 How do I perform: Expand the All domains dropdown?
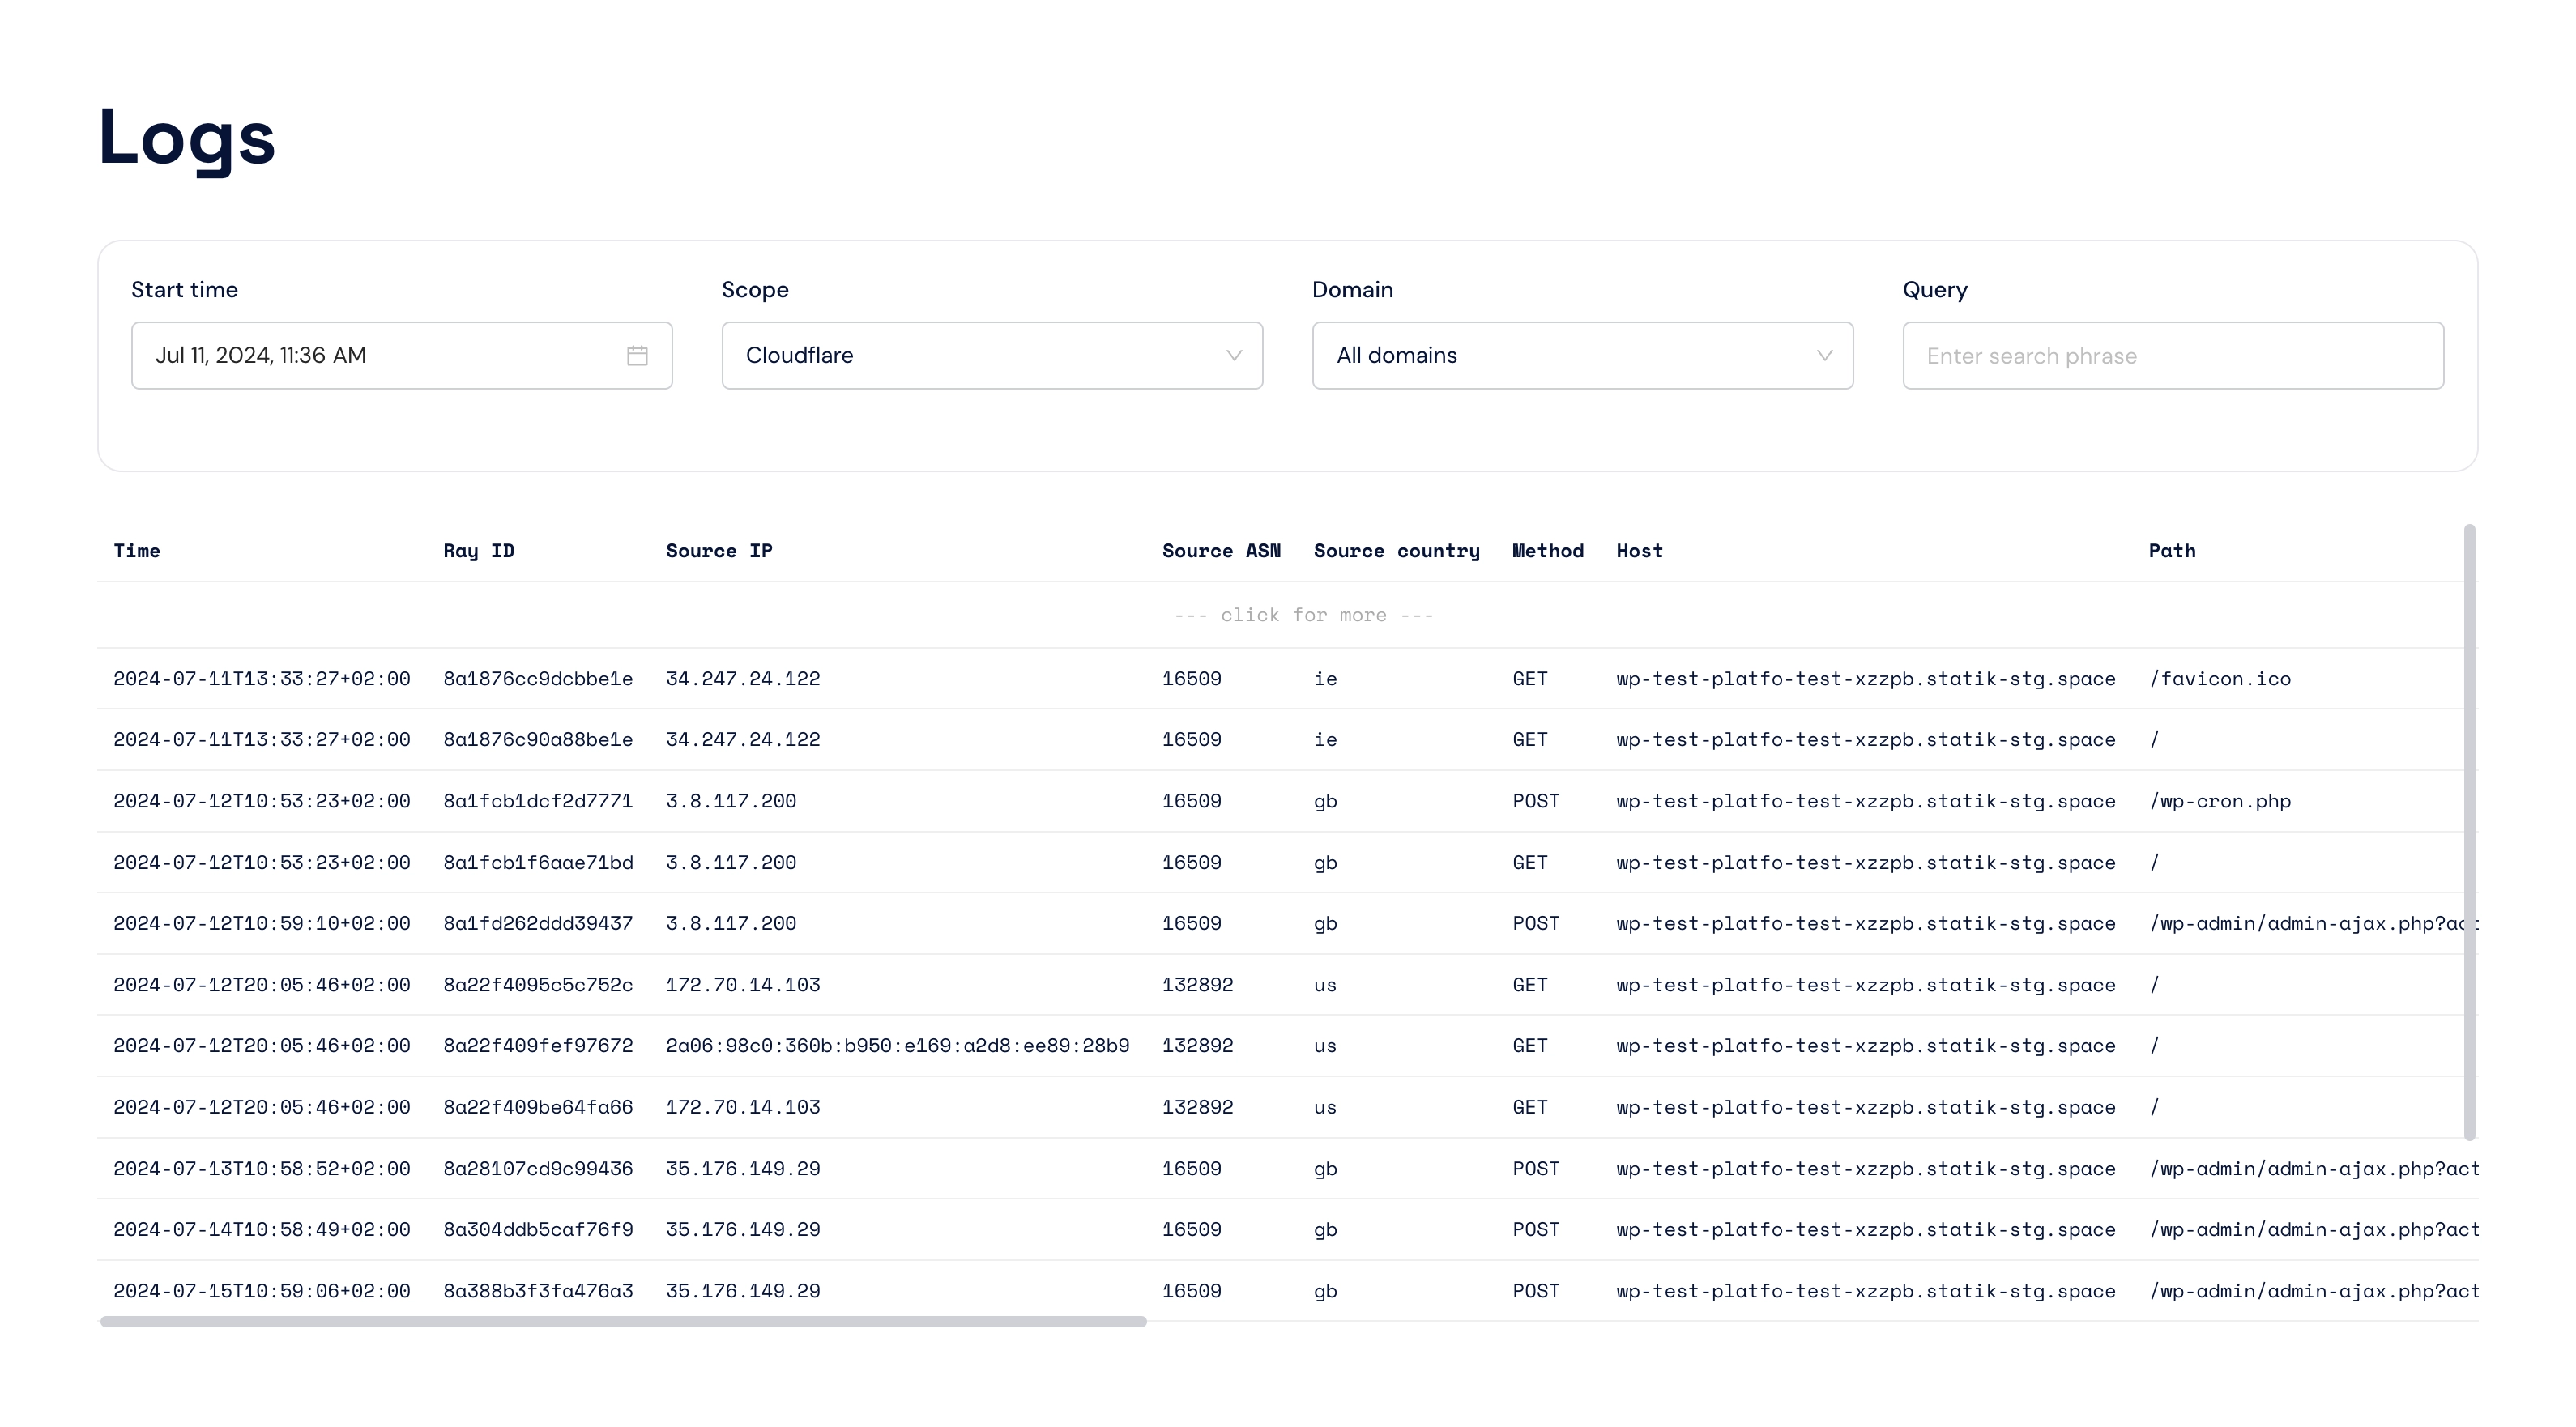tap(1582, 355)
